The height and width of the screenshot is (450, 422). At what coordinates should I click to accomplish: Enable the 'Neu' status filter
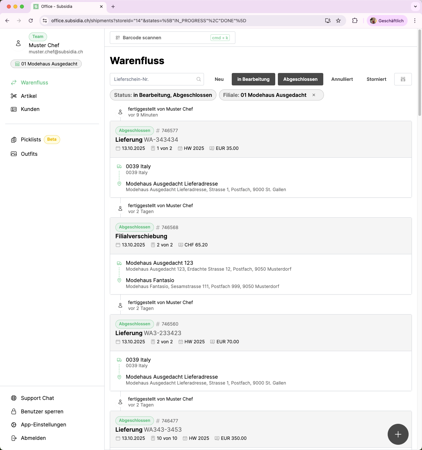coord(219,79)
